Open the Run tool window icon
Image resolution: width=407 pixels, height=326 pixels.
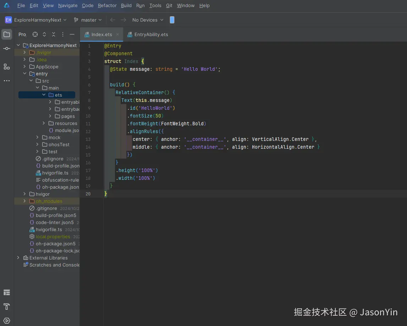[x=7, y=321]
